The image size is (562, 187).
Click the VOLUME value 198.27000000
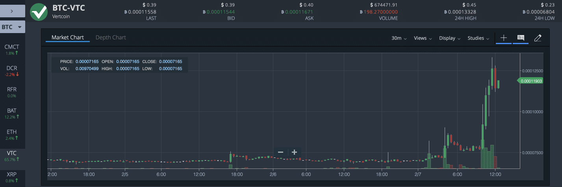pyautogui.click(x=379, y=12)
